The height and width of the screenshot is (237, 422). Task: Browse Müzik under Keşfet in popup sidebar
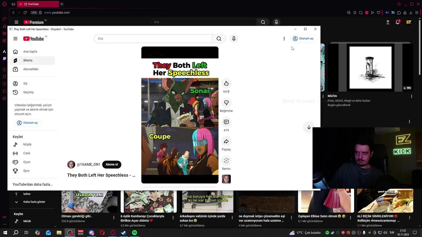click(32, 145)
